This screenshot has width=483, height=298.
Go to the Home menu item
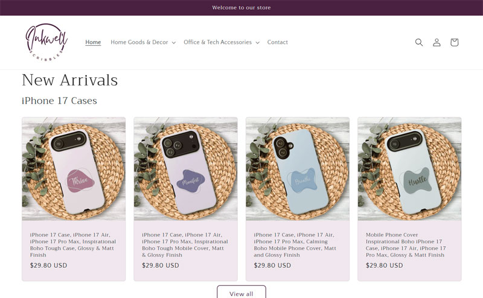(93, 42)
